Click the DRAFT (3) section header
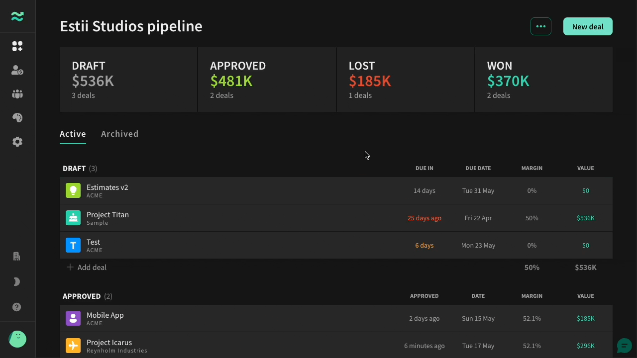 pos(80,169)
